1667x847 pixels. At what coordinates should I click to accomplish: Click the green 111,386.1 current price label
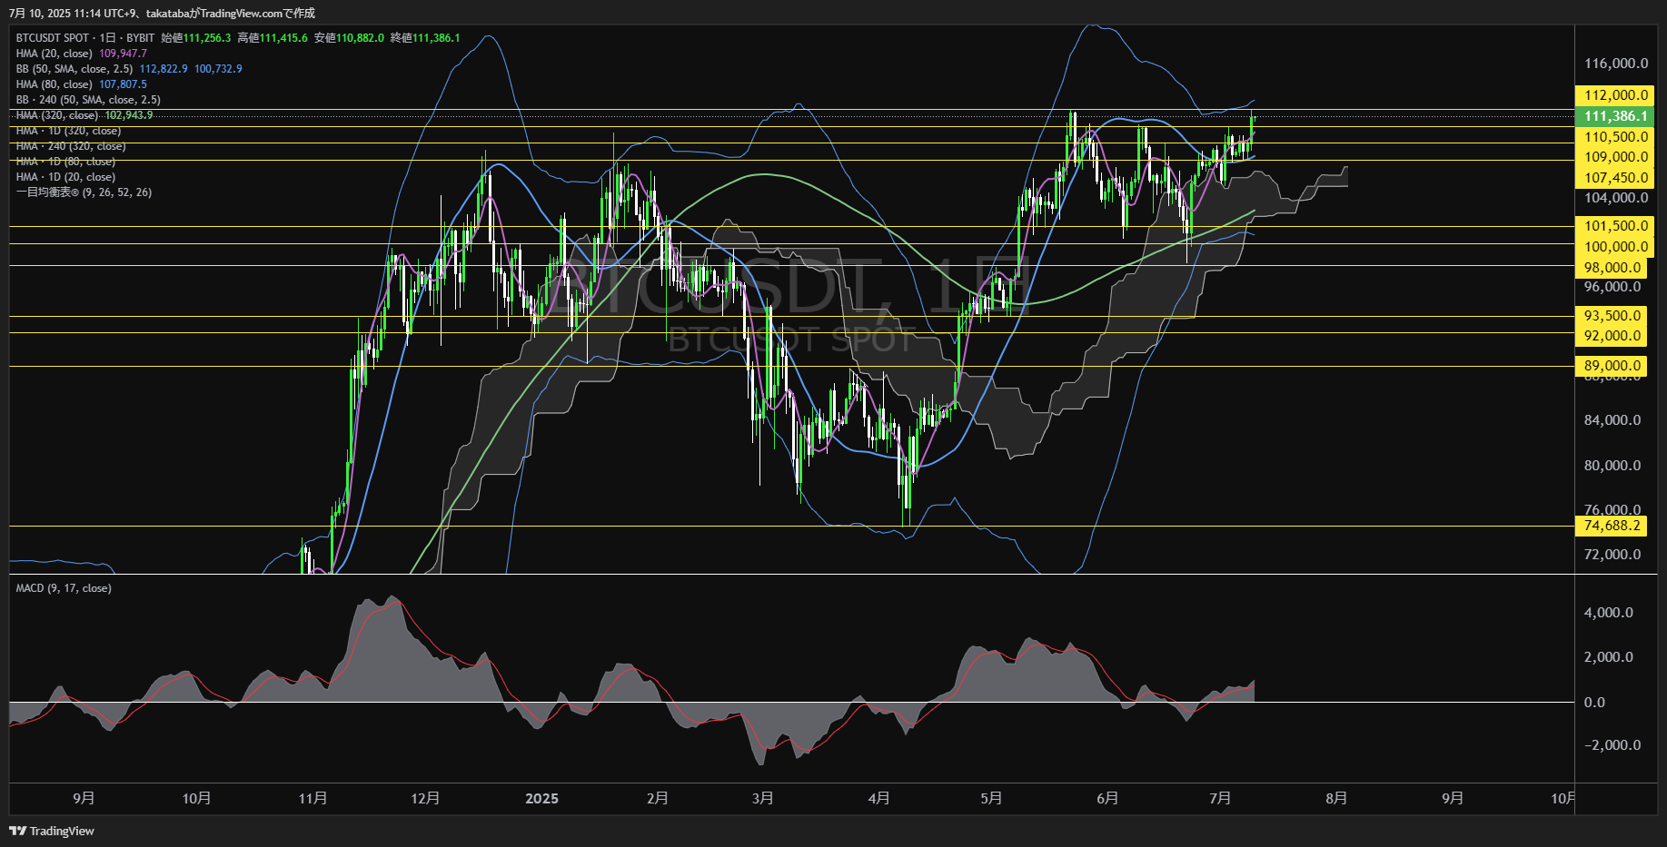click(1614, 116)
